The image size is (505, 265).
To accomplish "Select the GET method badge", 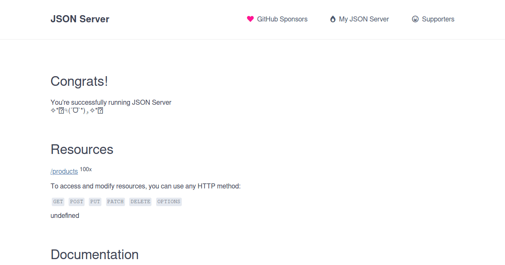I will tap(58, 201).
